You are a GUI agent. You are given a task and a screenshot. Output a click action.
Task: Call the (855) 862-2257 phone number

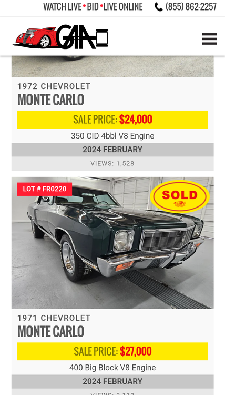tap(191, 7)
